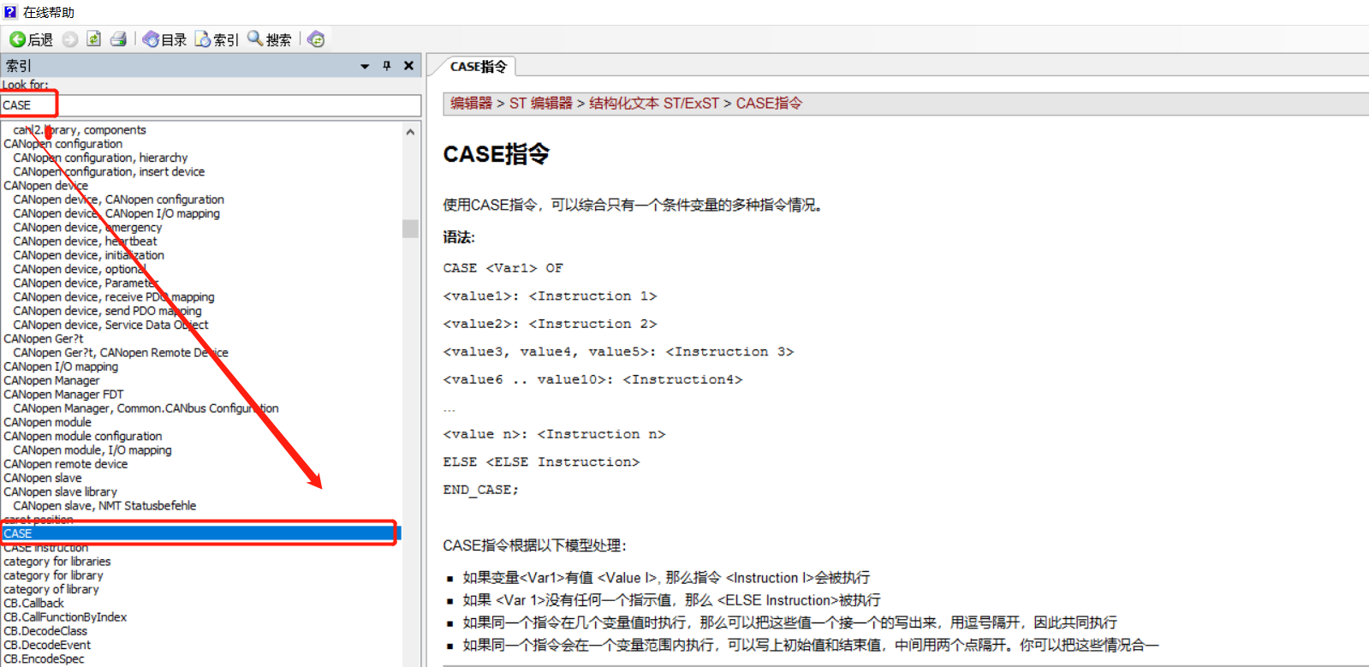Select 'CANopen device, optional' entry

[x=80, y=270]
